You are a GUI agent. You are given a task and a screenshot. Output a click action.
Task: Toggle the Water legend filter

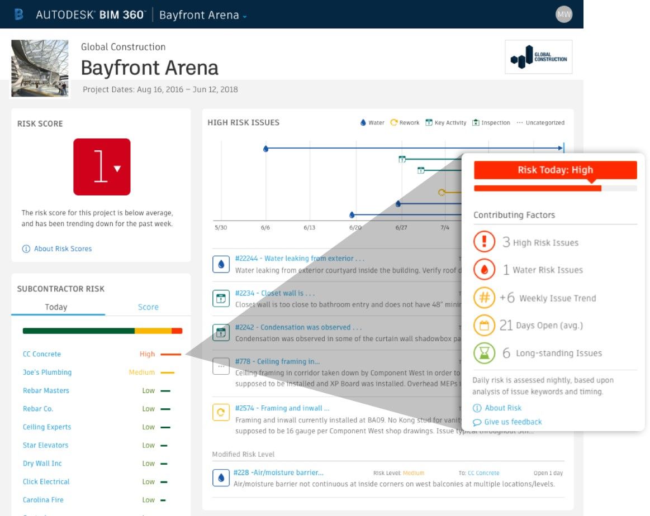[372, 123]
